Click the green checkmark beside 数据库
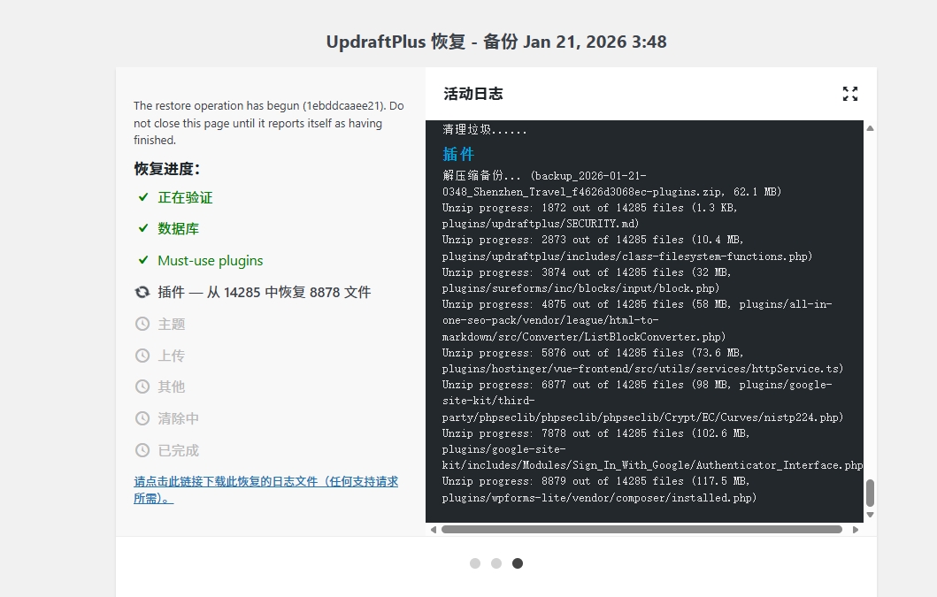Image resolution: width=937 pixels, height=597 pixels. pos(142,228)
